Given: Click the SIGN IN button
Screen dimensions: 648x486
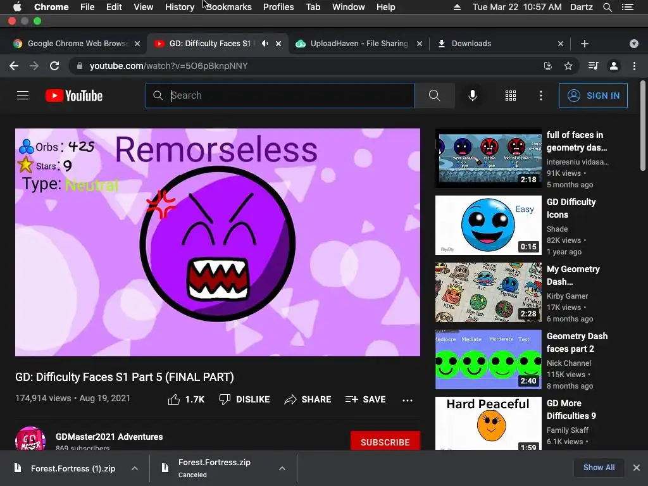Looking at the screenshot, I should pyautogui.click(x=593, y=96).
